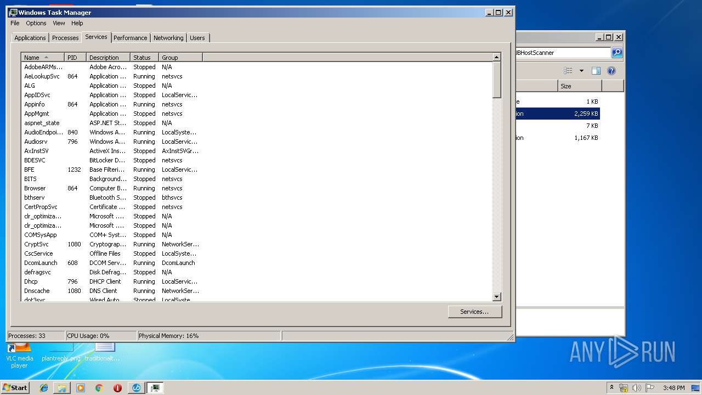Select the COMSysApp service row
This screenshot has width=702, height=395.
pyautogui.click(x=257, y=235)
